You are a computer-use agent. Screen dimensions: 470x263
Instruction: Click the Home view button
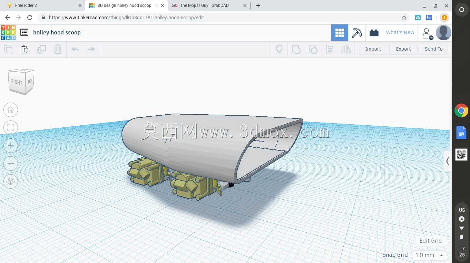(11, 110)
